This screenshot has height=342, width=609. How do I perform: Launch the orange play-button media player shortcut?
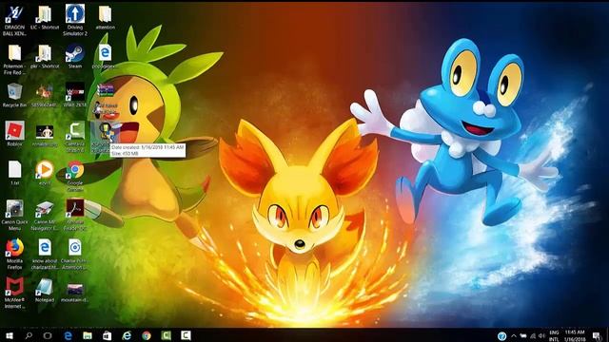coord(45,173)
